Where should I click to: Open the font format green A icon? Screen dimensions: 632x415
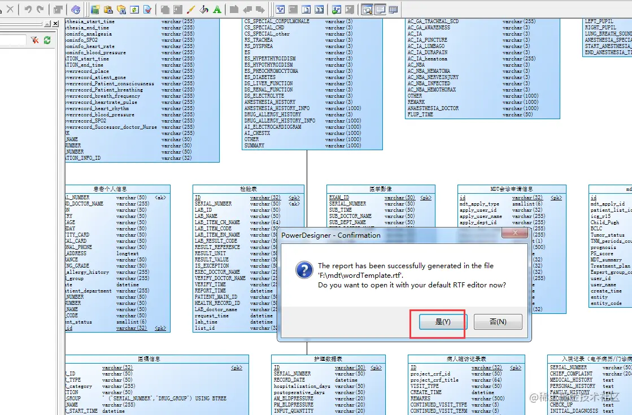coord(217,9)
